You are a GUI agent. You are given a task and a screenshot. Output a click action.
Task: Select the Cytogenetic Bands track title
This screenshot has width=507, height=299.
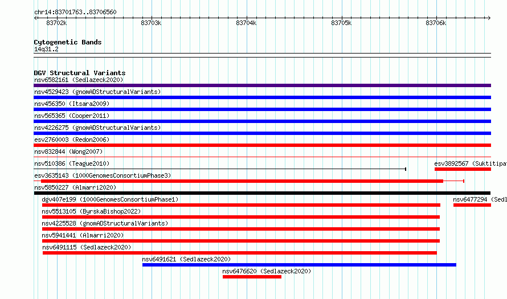click(68, 42)
